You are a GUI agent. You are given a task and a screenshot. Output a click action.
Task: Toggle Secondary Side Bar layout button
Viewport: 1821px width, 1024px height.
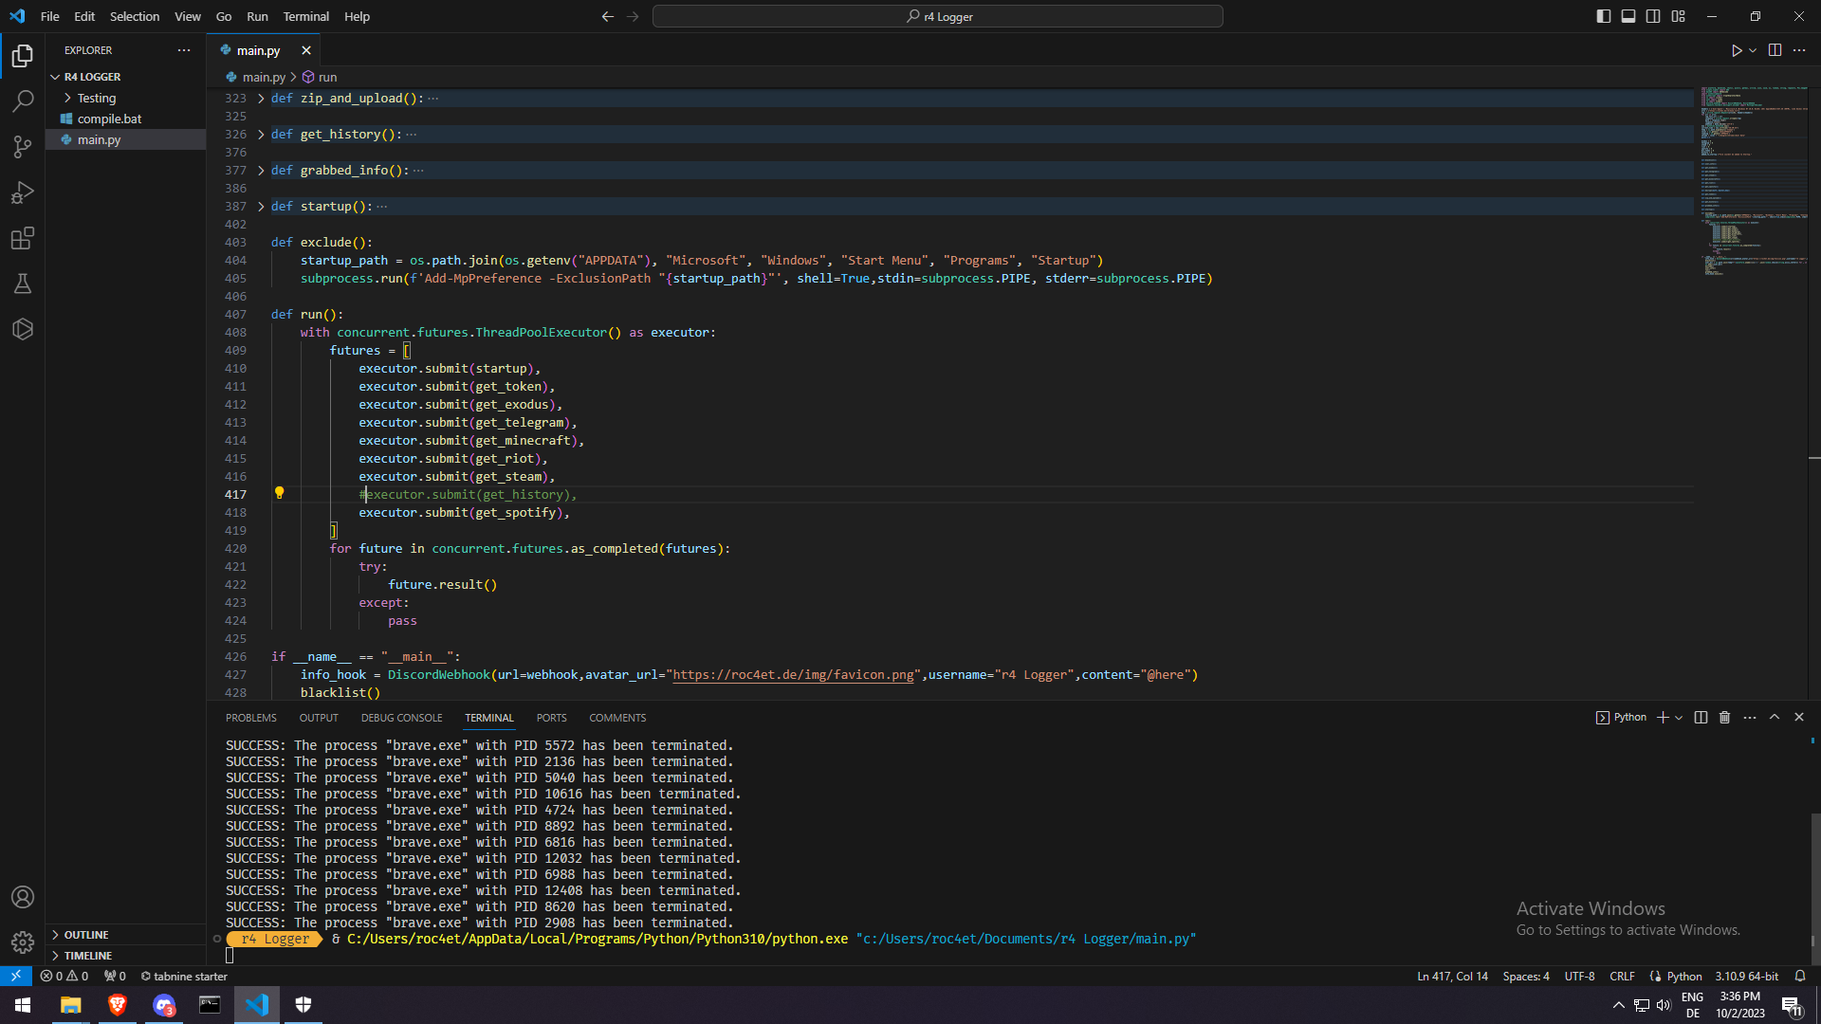click(x=1653, y=16)
